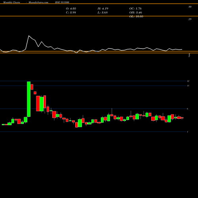Click the last candlestick on the right
The height and width of the screenshot is (198, 198).
(182, 118)
